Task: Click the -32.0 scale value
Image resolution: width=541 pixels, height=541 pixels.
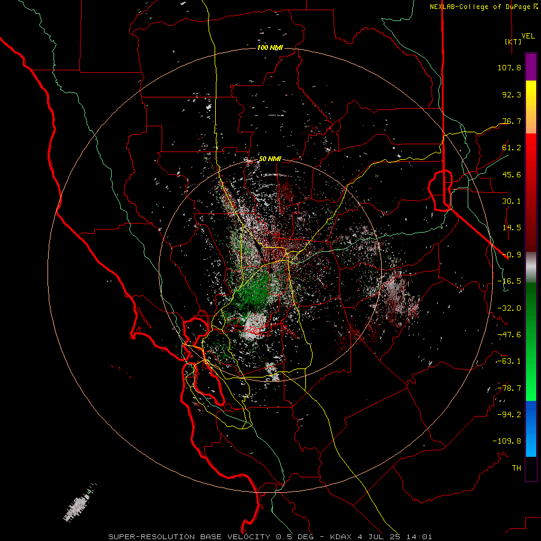Action: click(509, 308)
